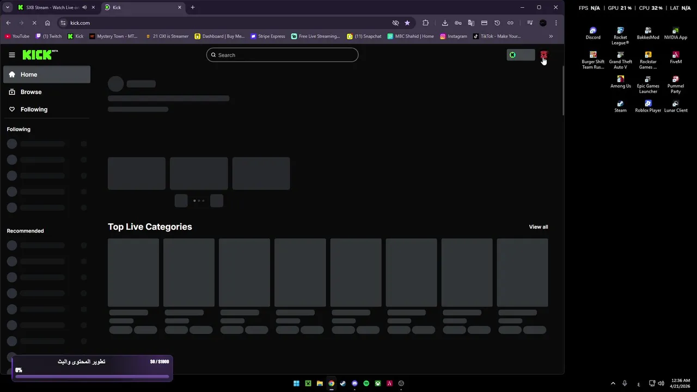Open the volume control in the tray
Screen dimensions: 697x392
661,383
